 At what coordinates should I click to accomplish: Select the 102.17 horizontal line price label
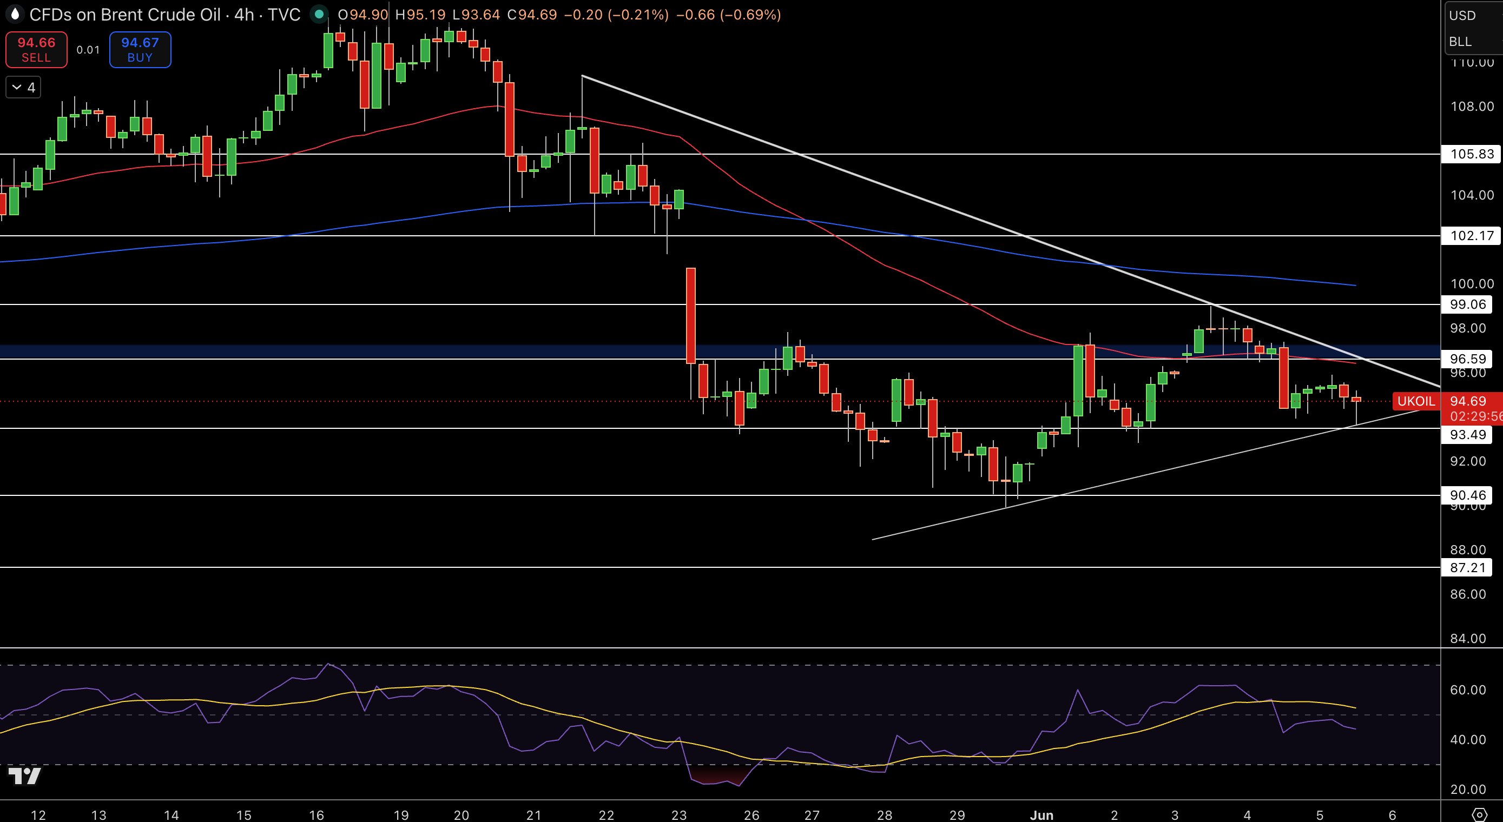coord(1471,236)
